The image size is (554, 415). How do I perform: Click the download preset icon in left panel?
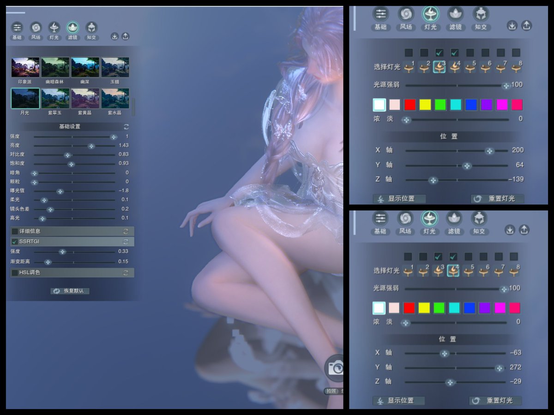[114, 36]
